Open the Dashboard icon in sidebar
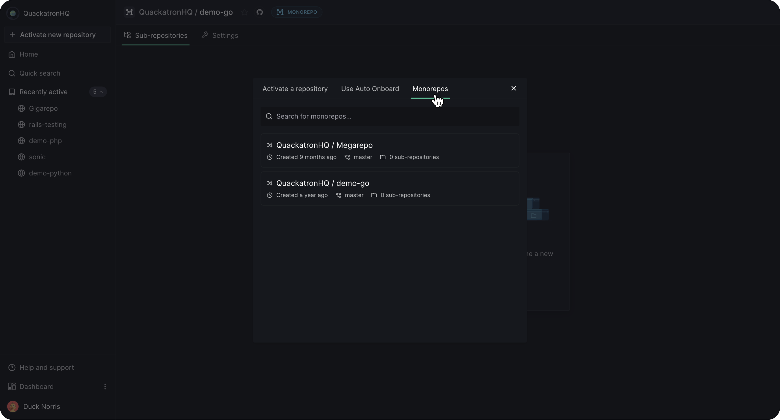The width and height of the screenshot is (780, 420). pyautogui.click(x=12, y=386)
